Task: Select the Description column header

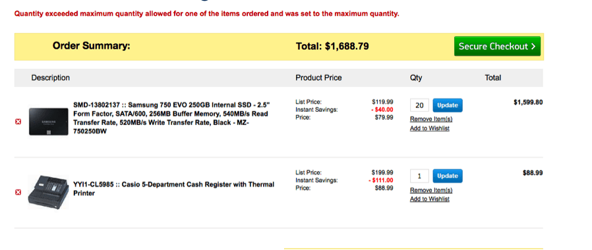Action: (x=51, y=78)
